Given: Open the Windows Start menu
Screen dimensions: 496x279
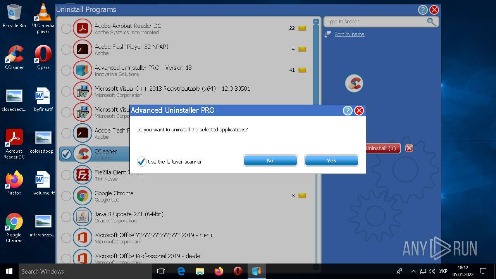Looking at the screenshot, I should [x=9, y=271].
